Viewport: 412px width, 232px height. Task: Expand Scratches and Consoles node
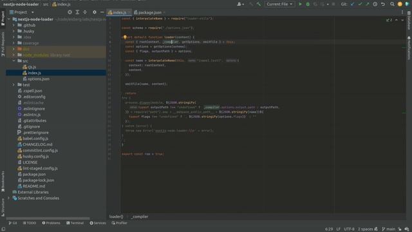pos(9,198)
